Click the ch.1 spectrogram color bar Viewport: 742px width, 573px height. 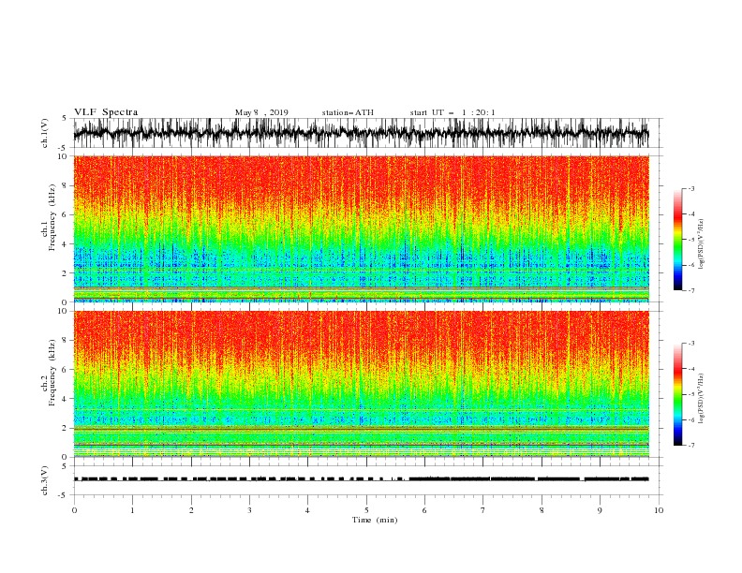[677, 240]
